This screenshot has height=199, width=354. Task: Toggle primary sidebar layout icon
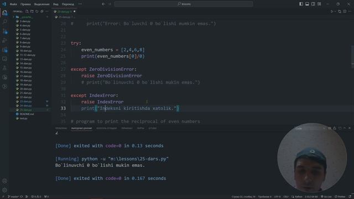pos(301,4)
